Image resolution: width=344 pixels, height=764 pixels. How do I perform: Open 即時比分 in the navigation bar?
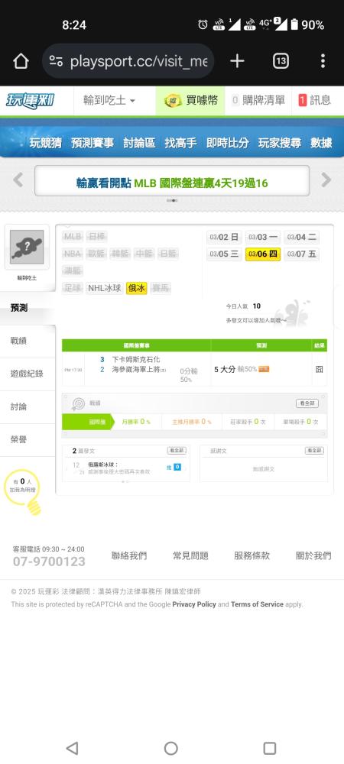tap(228, 143)
